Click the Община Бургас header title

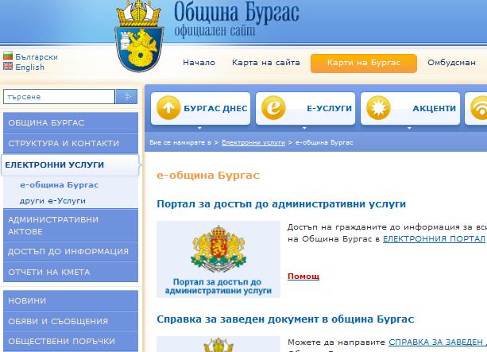click(237, 13)
